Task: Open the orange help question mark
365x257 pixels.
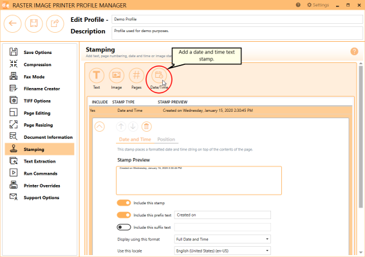Action: tap(354, 51)
